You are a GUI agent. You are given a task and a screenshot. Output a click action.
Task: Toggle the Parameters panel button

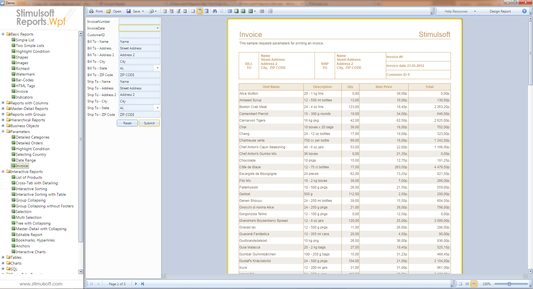(200, 11)
